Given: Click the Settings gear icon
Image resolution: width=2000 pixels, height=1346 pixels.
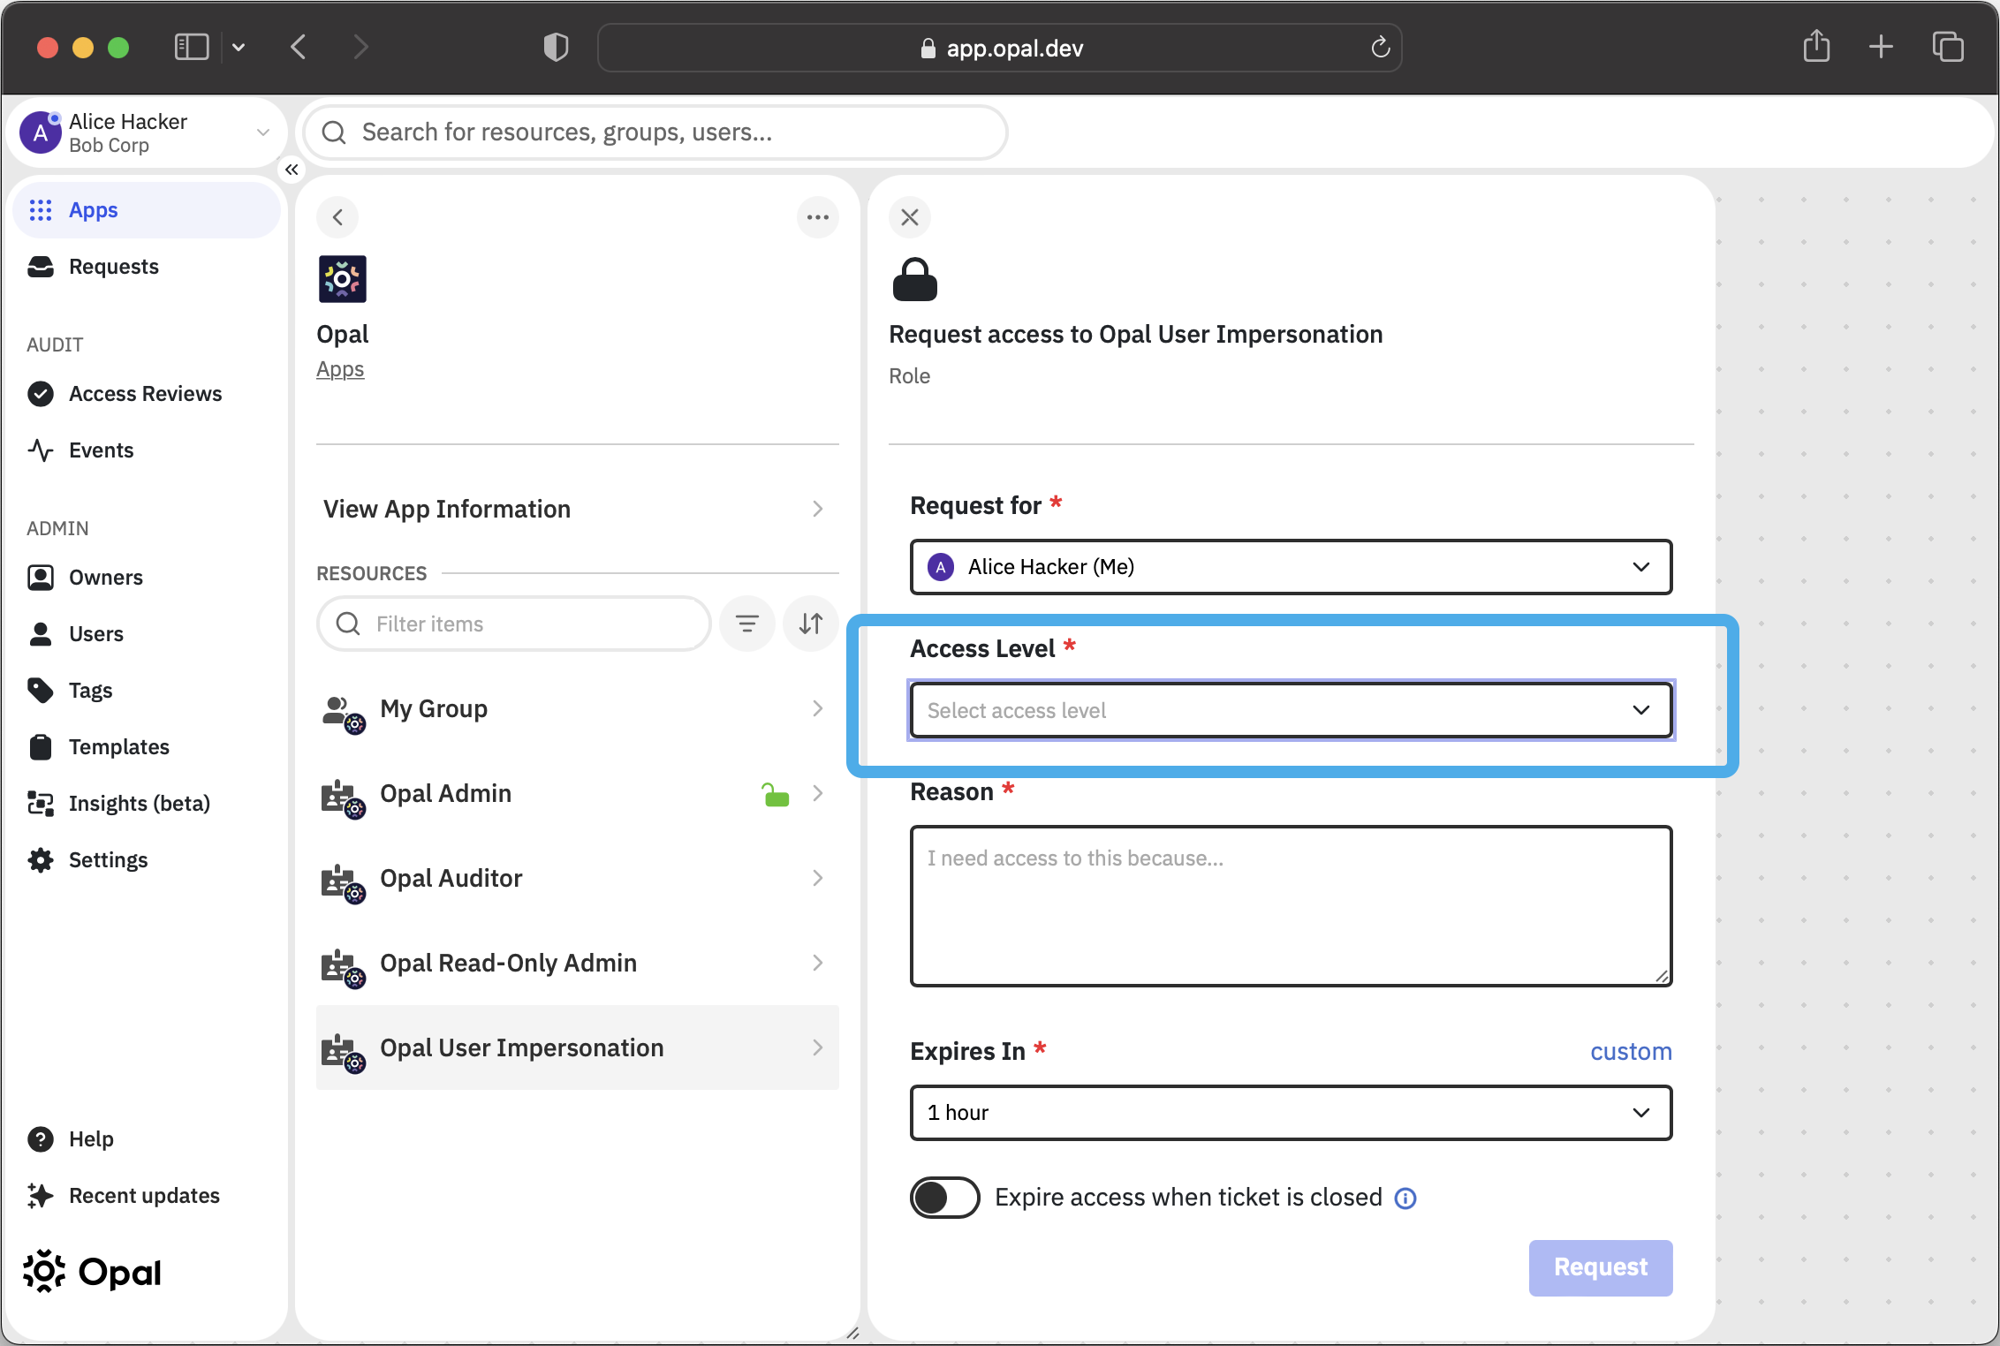Looking at the screenshot, I should (41, 860).
